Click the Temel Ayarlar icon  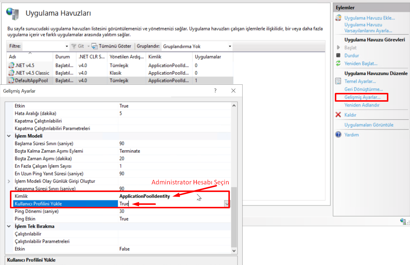coord(338,81)
